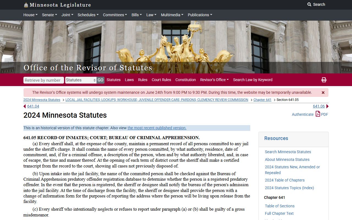Expand the Joint menu
Viewport: 352px width, 220px height.
(67, 15)
